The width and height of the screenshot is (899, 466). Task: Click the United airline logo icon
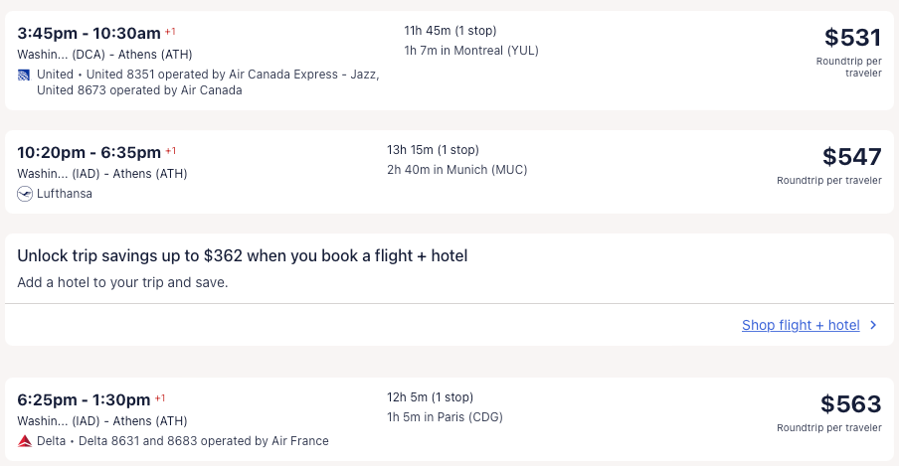tap(24, 75)
